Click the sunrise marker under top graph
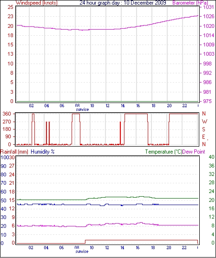Screen dimensions: 216x258 click(82, 110)
